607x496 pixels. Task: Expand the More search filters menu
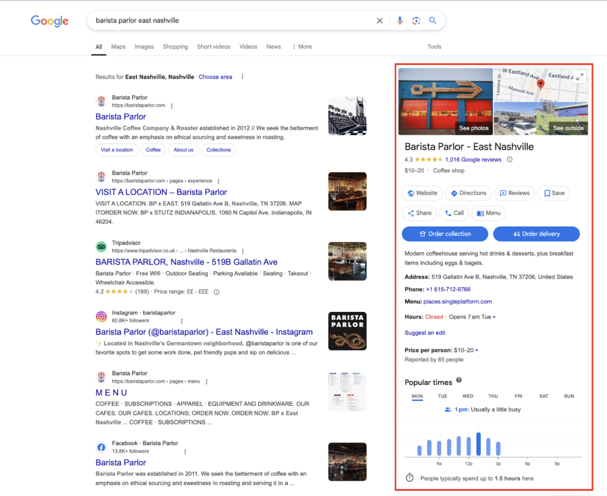[302, 47]
